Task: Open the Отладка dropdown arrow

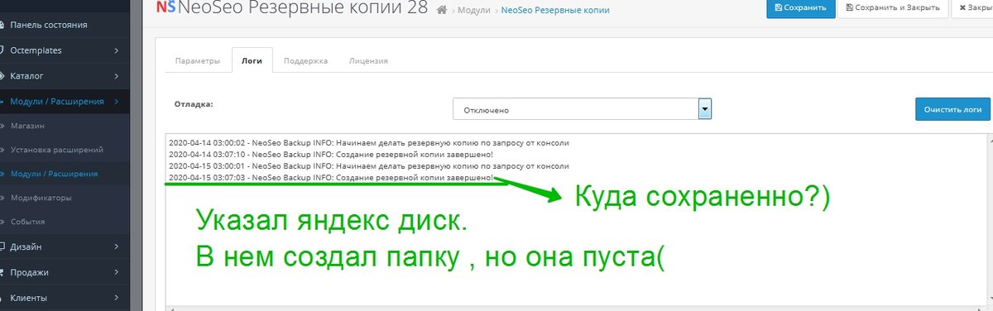Action: (705, 109)
